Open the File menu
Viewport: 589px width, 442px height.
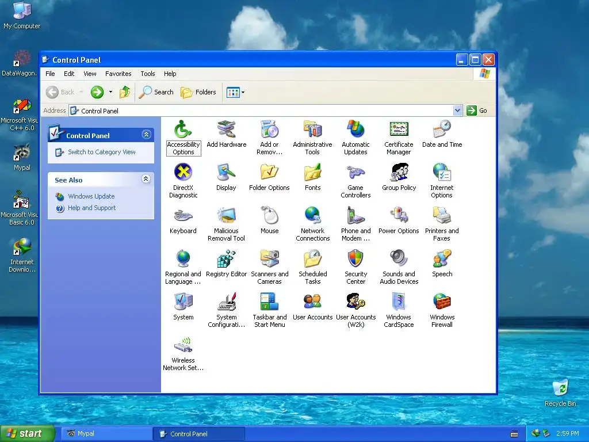(50, 74)
